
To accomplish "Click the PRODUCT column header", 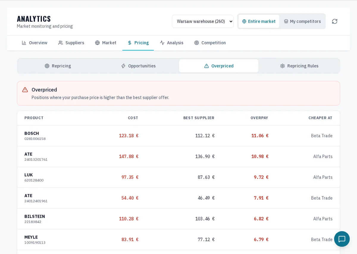I will [x=34, y=118].
